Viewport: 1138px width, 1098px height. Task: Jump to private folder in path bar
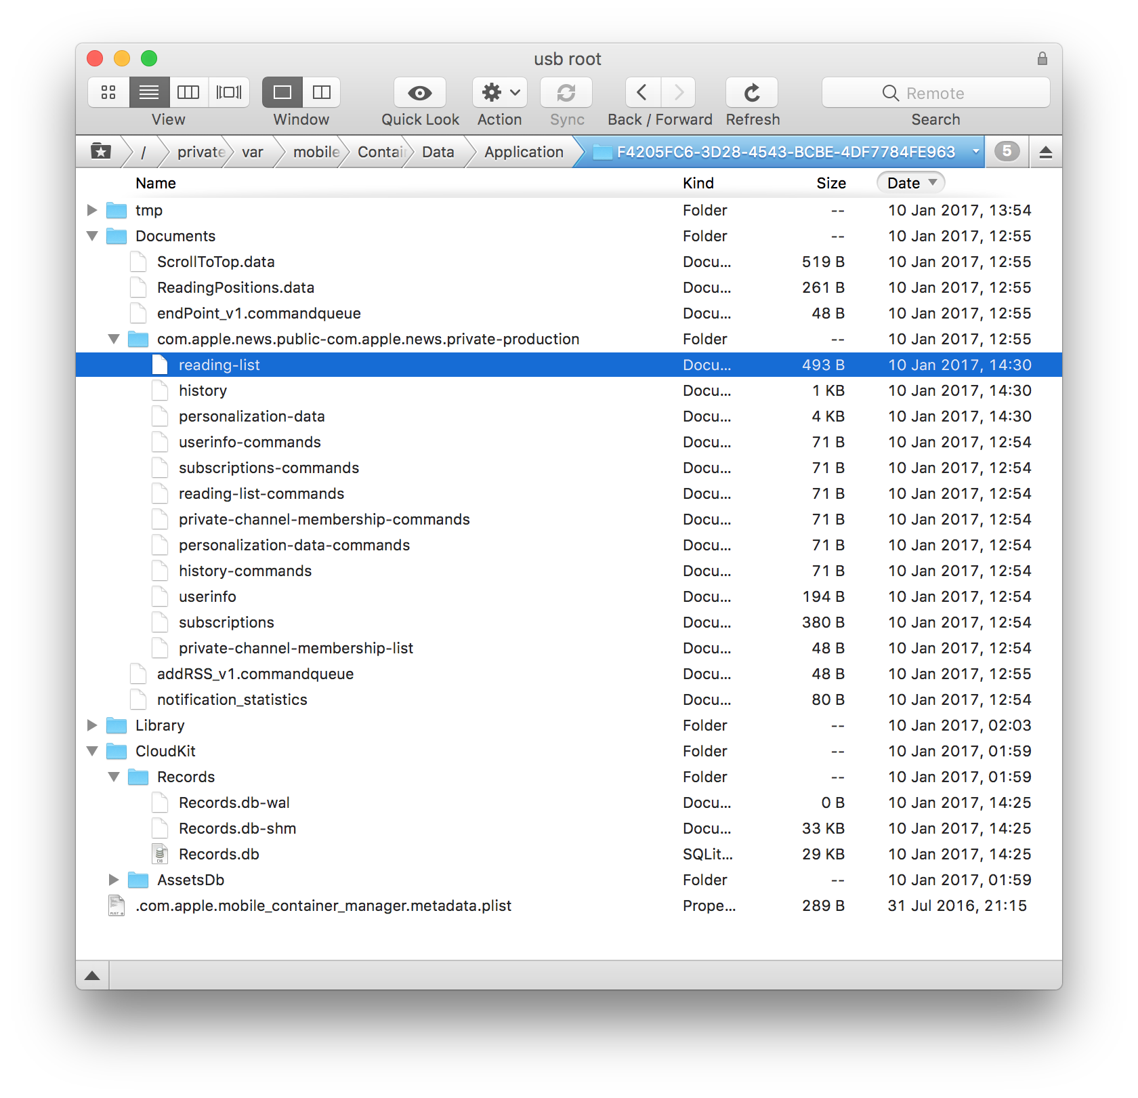point(201,152)
